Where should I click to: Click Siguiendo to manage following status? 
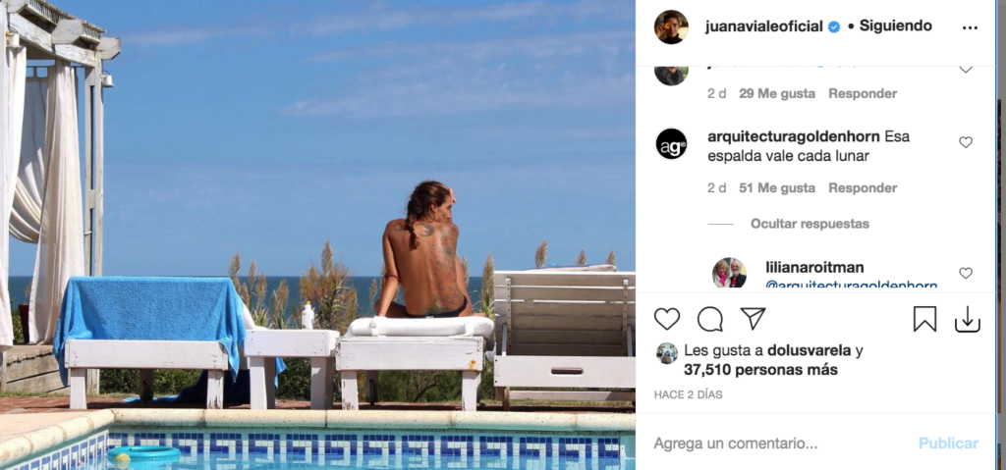896,26
